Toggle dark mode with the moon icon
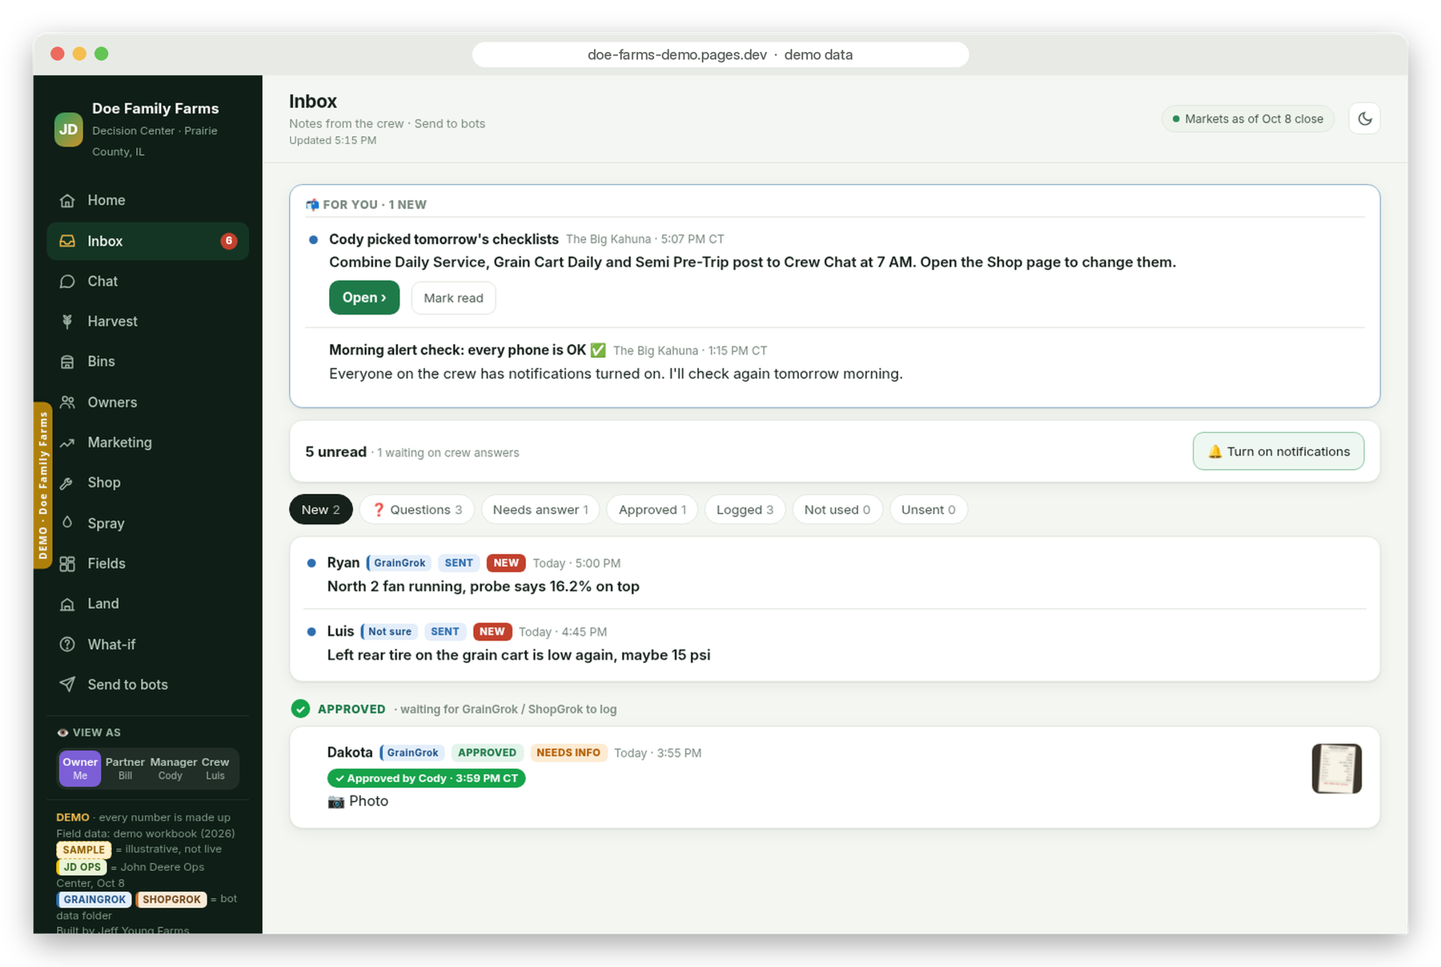1441x967 pixels. coord(1364,118)
